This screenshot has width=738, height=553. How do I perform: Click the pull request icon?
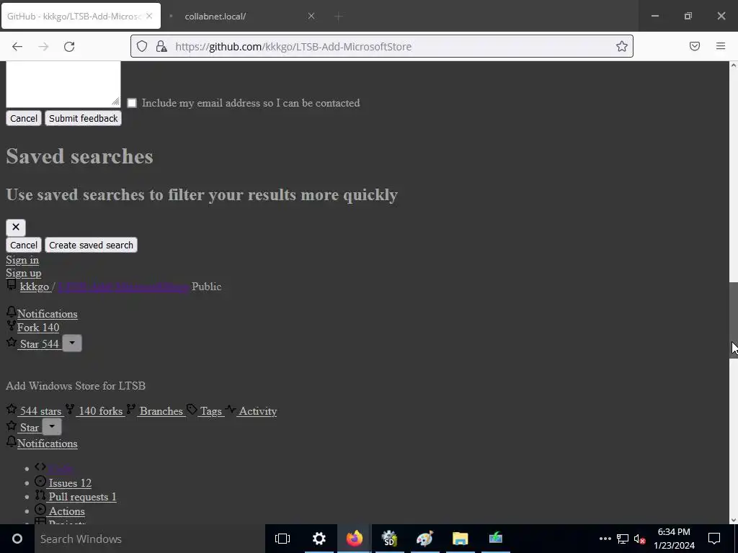[40, 495]
